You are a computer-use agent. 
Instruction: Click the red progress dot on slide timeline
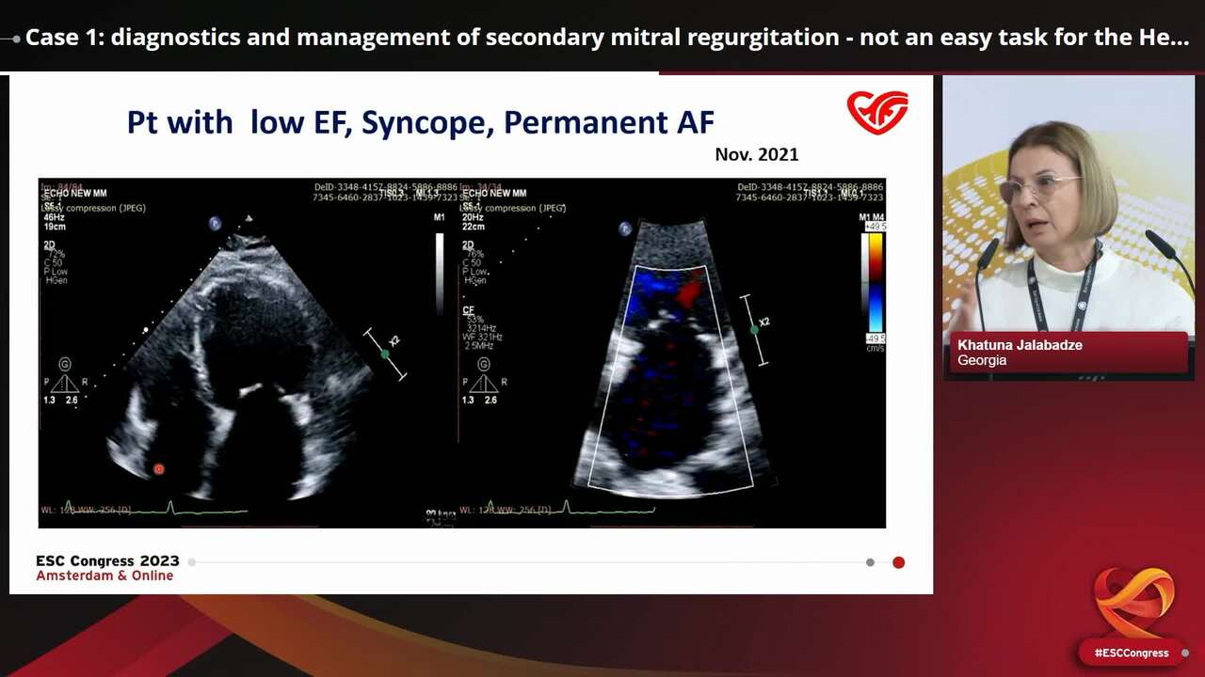tap(899, 562)
